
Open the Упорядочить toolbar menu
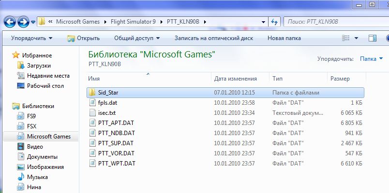click(x=32, y=38)
